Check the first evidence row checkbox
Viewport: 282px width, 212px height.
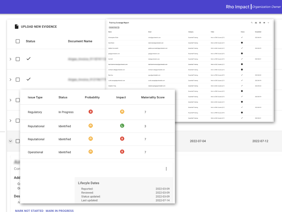click(x=18, y=59)
